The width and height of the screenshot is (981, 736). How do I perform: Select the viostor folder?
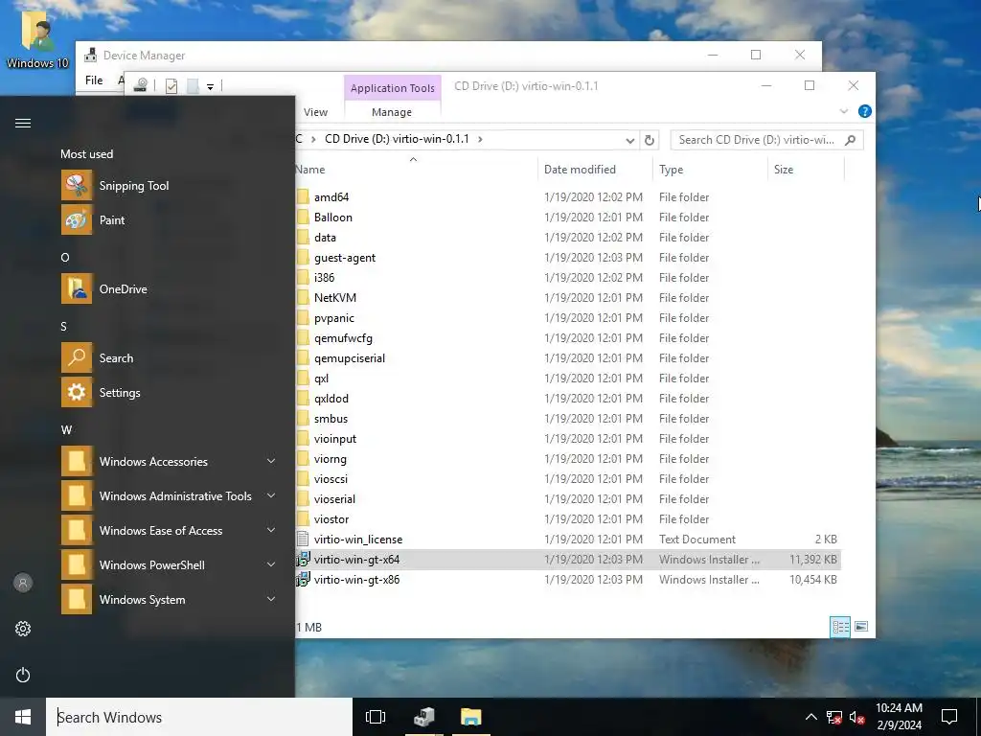[331, 519]
